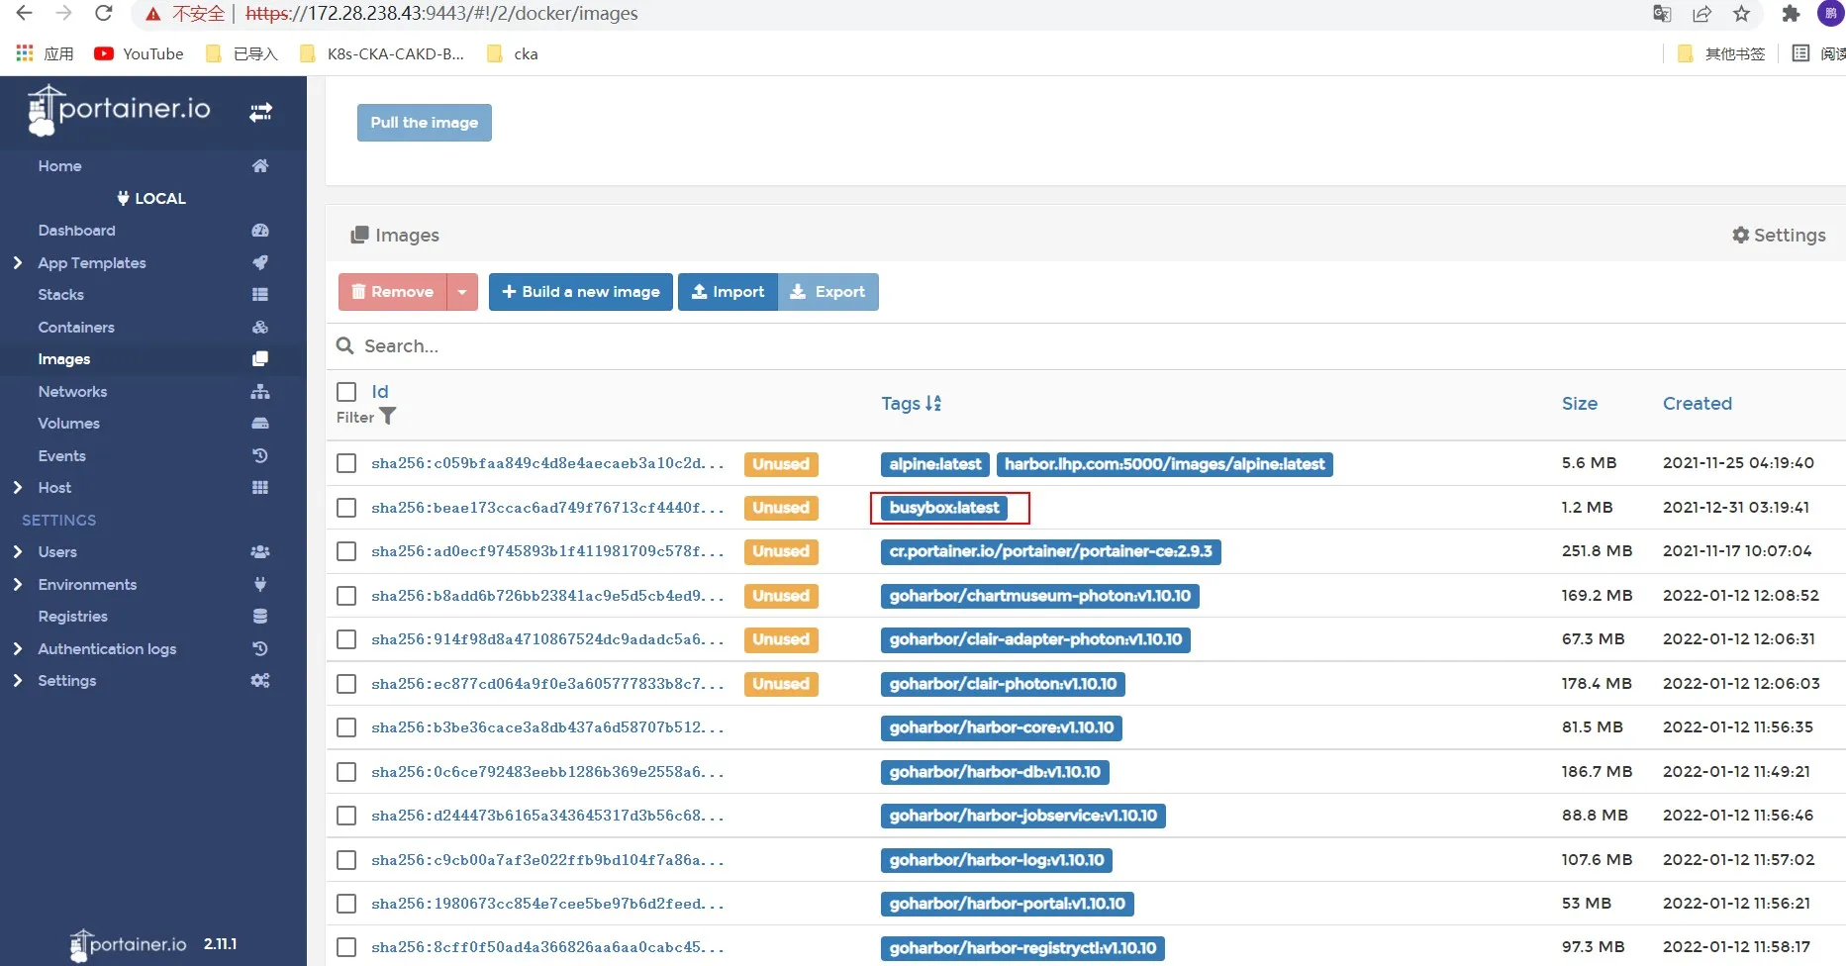Image resolution: width=1846 pixels, height=966 pixels.
Task: Click the search magnifier icon
Action: [x=345, y=345]
